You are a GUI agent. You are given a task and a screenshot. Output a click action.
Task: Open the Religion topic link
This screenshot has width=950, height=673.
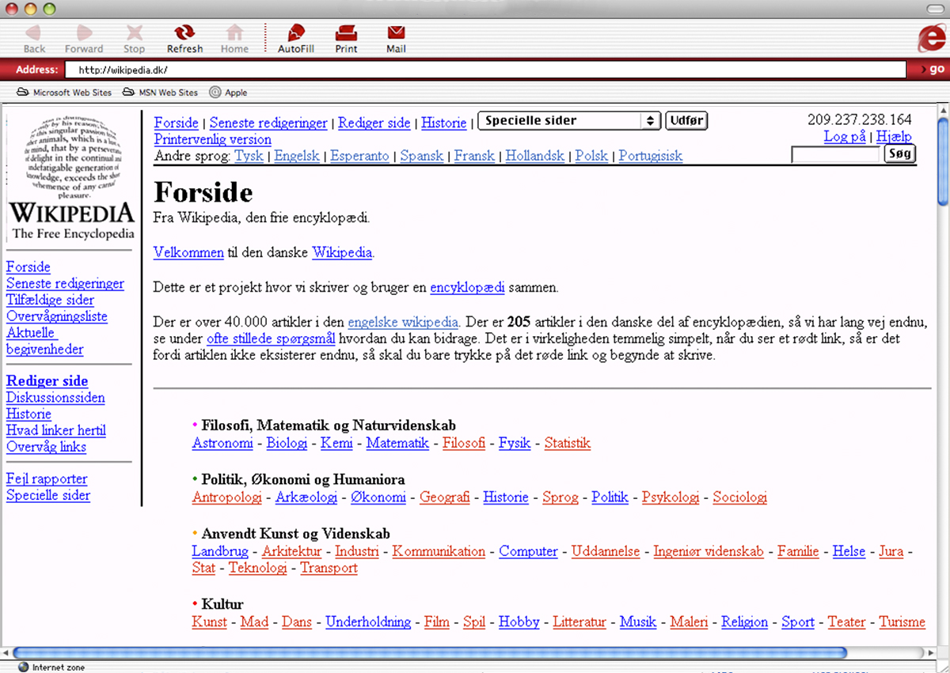click(x=744, y=622)
